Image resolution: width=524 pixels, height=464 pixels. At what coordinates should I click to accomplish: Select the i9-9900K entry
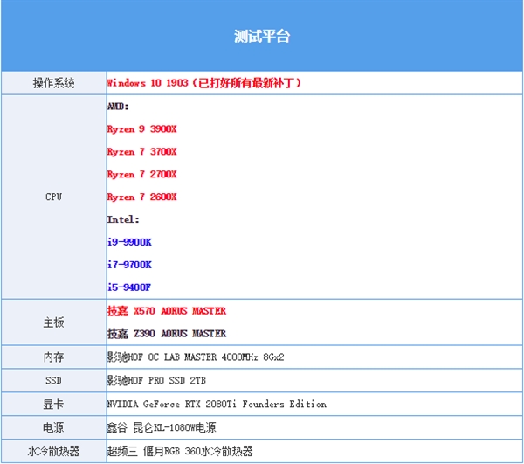click(x=129, y=242)
